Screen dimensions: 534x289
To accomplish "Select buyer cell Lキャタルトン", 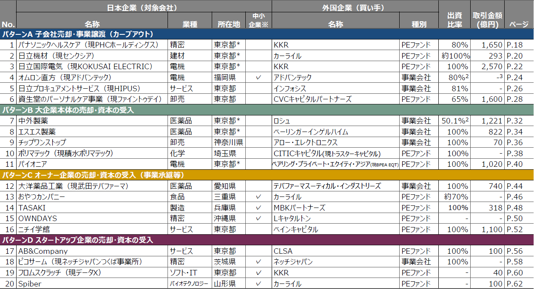I will [335, 219].
